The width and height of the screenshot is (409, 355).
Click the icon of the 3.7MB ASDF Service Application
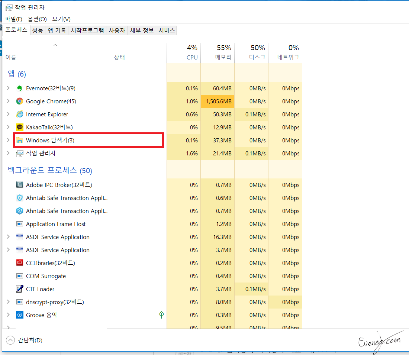[x=20, y=250]
